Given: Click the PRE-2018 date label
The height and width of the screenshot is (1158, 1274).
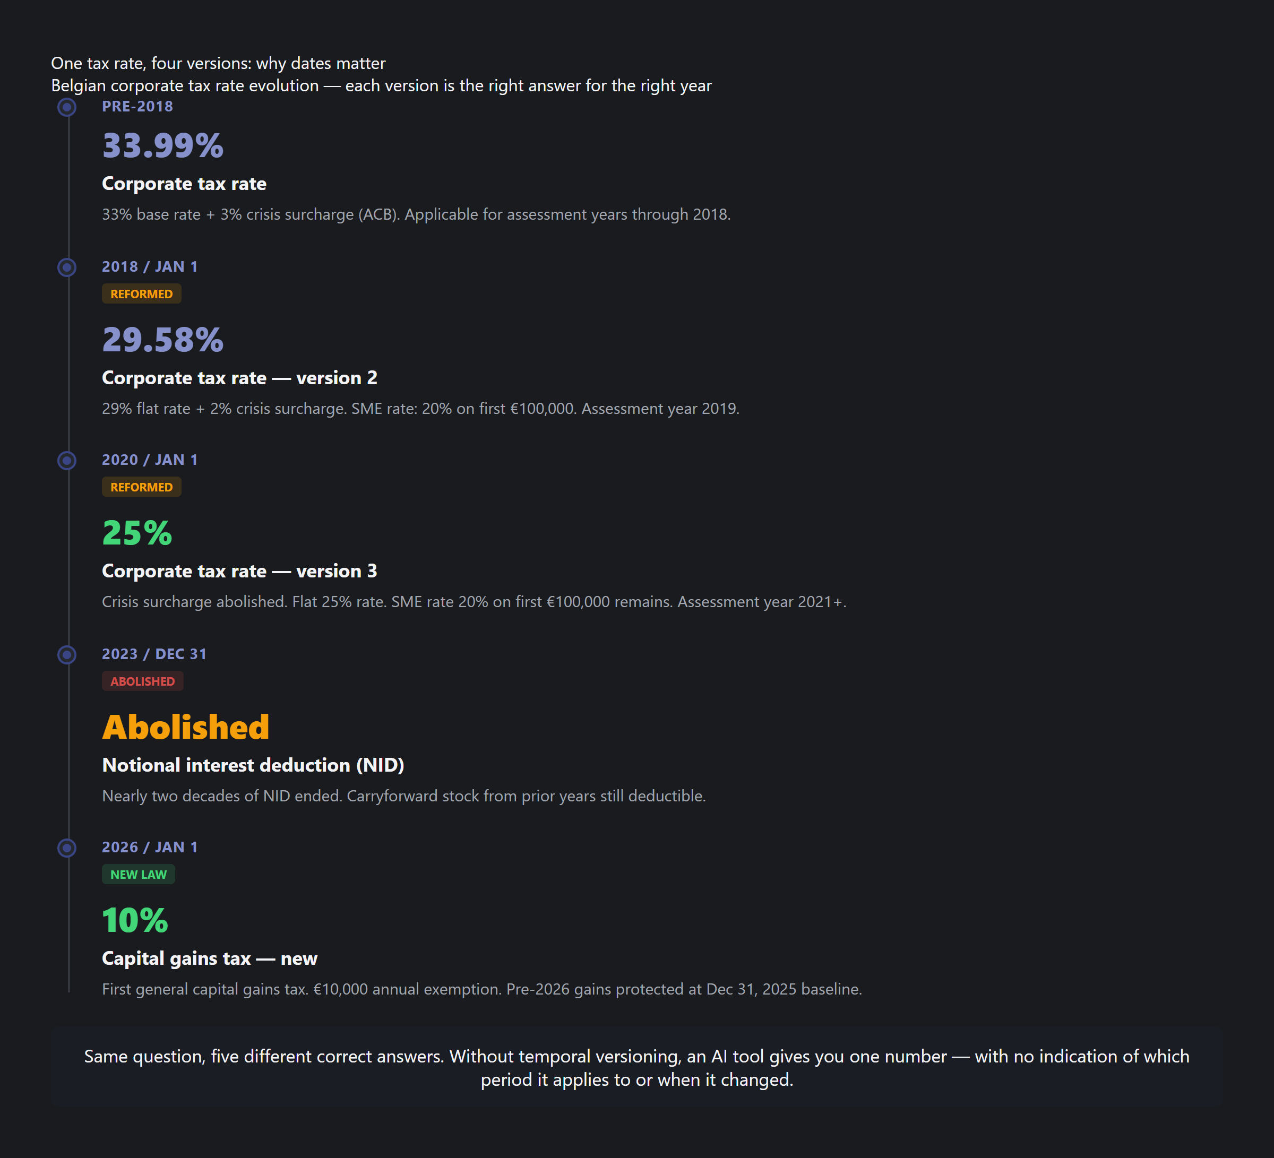Looking at the screenshot, I should pyautogui.click(x=138, y=106).
